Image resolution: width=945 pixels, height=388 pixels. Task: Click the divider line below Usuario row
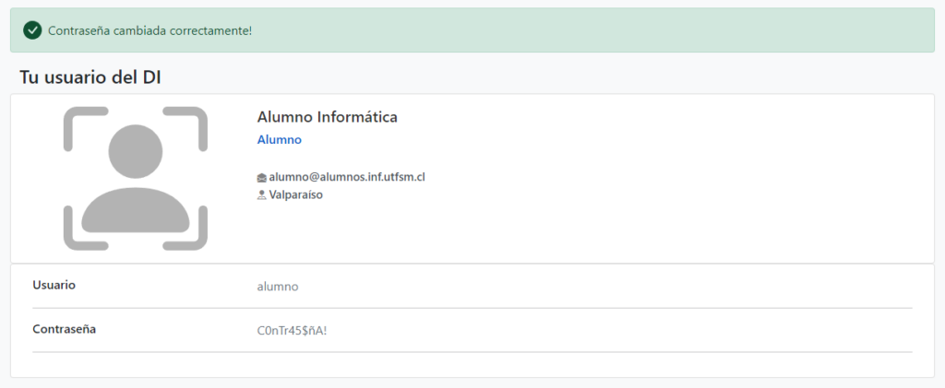[472, 308]
